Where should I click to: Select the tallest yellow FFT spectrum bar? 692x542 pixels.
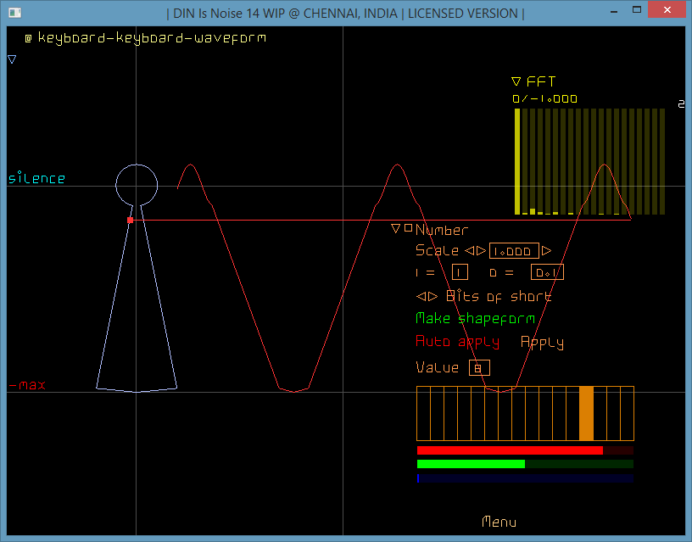518,161
